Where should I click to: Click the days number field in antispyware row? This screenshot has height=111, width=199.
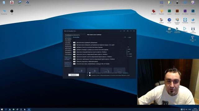(110, 45)
